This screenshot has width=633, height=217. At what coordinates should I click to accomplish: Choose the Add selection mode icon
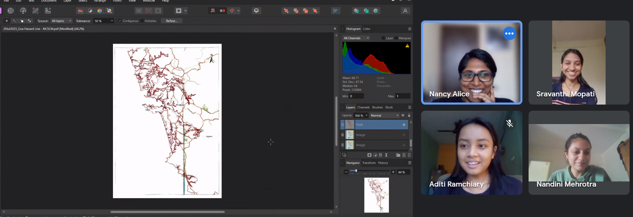click(x=14, y=21)
